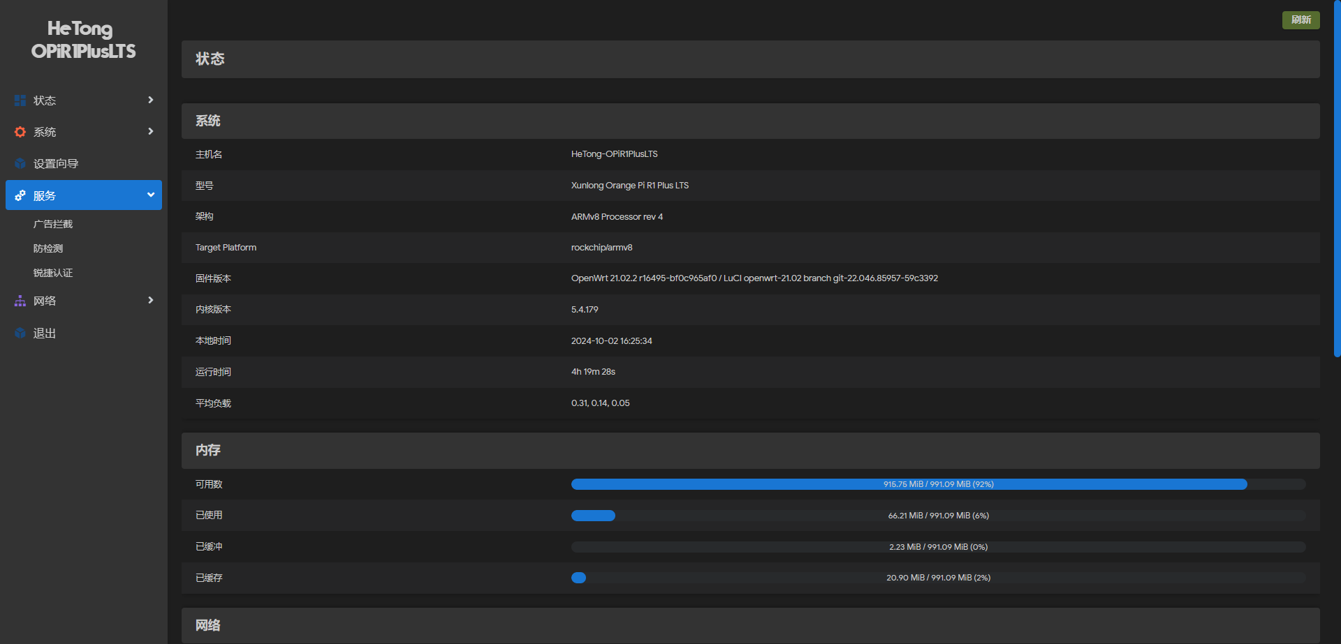Expand the 状态 menu chevron
1341x644 pixels.
[x=150, y=100]
